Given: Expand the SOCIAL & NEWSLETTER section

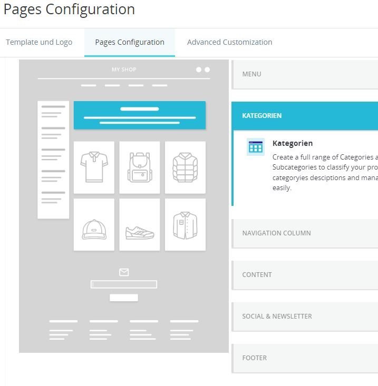Looking at the screenshot, I should pos(305,316).
